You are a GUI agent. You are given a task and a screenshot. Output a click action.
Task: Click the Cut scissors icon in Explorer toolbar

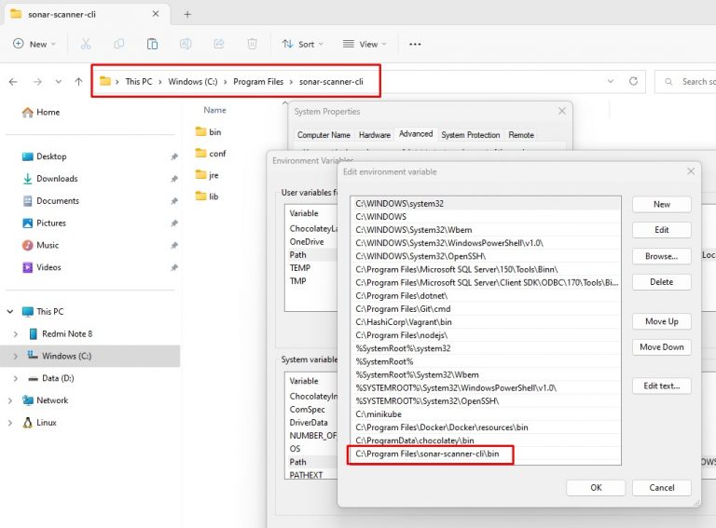(x=86, y=44)
